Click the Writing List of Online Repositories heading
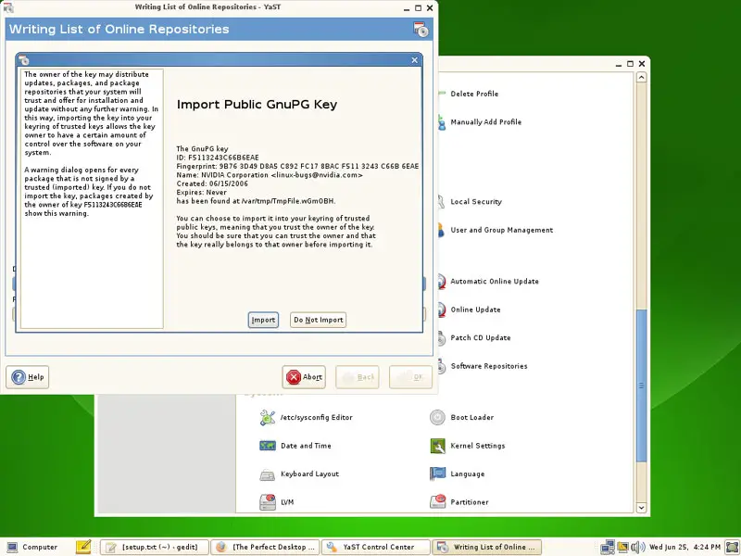 (119, 29)
